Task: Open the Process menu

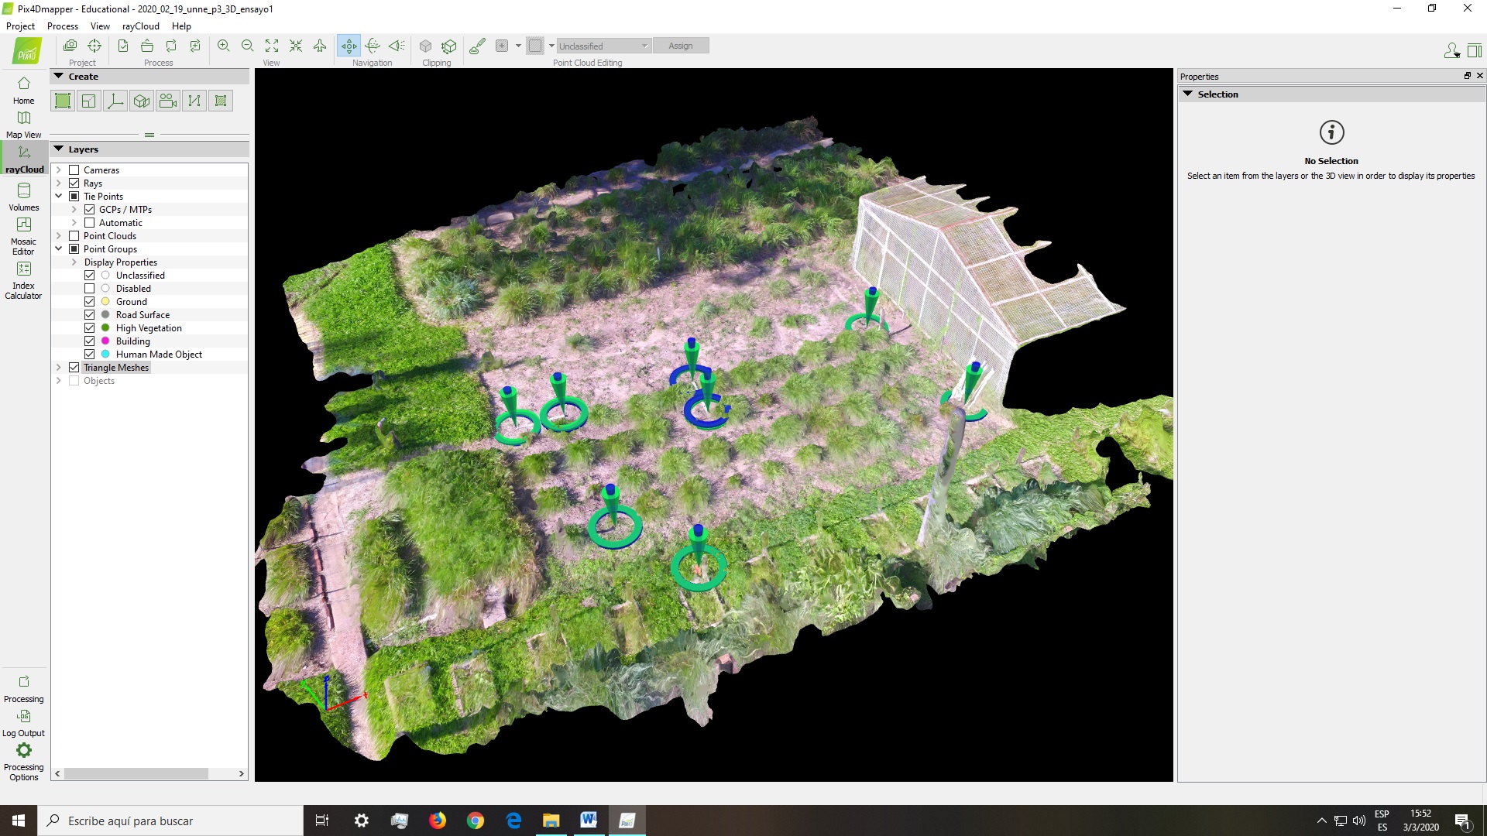Action: coord(62,26)
